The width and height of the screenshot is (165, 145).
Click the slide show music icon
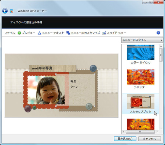(x=104, y=33)
